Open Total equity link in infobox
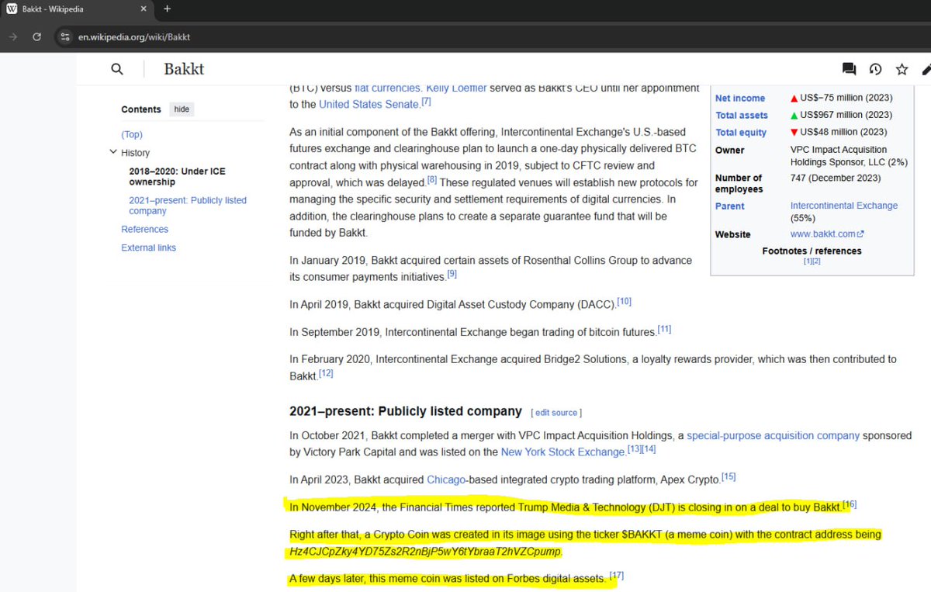This screenshot has width=931, height=592. [x=741, y=133]
